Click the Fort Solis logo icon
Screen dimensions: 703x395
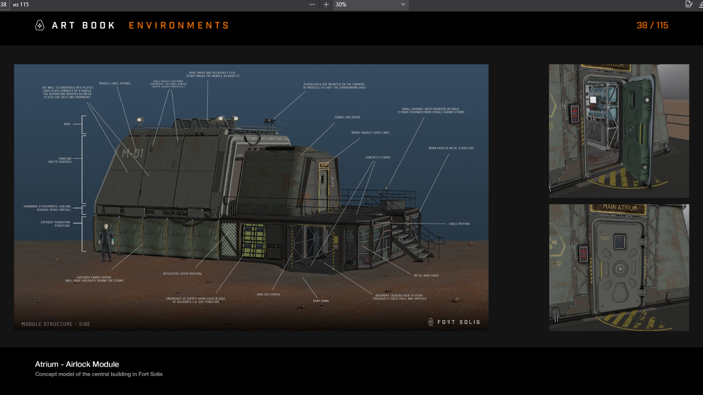pyautogui.click(x=431, y=322)
